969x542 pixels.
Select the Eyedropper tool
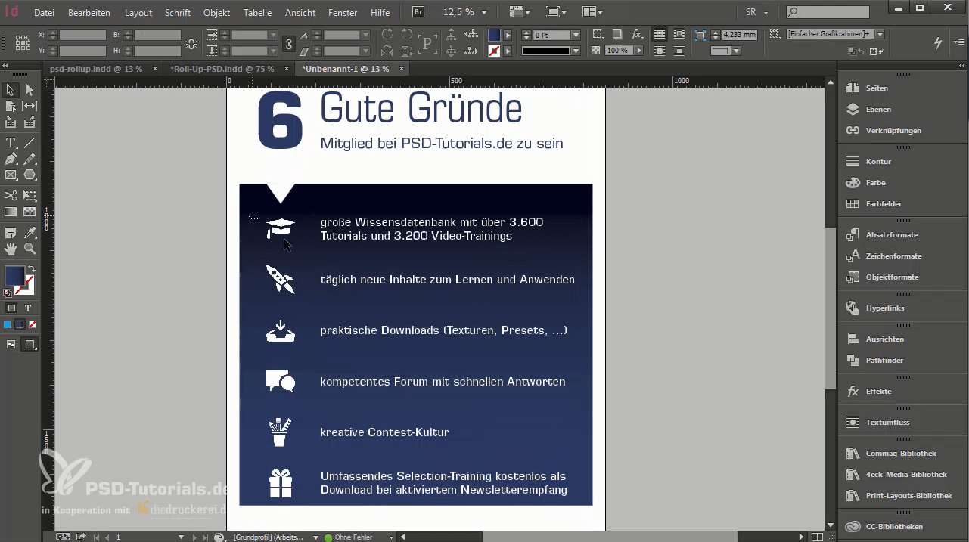pos(30,233)
